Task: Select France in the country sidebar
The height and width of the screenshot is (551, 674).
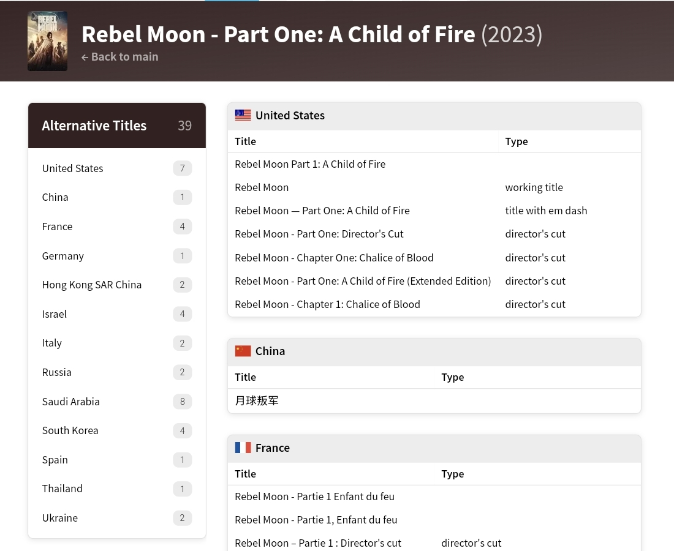Action: click(57, 226)
